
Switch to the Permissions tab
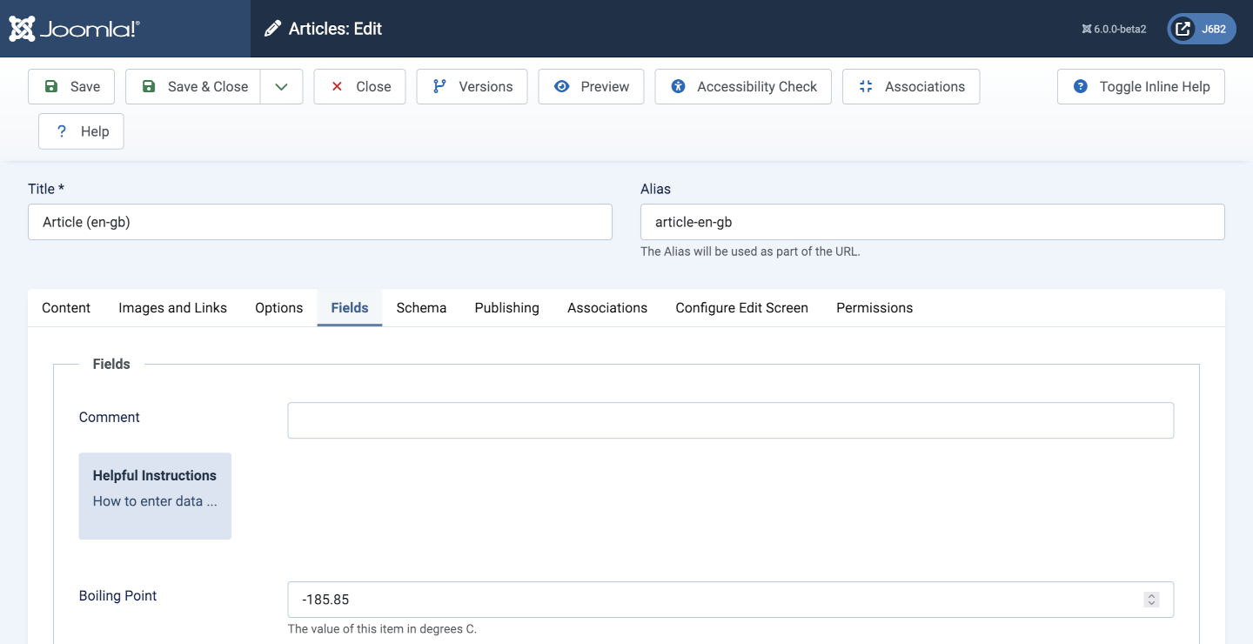(x=874, y=307)
